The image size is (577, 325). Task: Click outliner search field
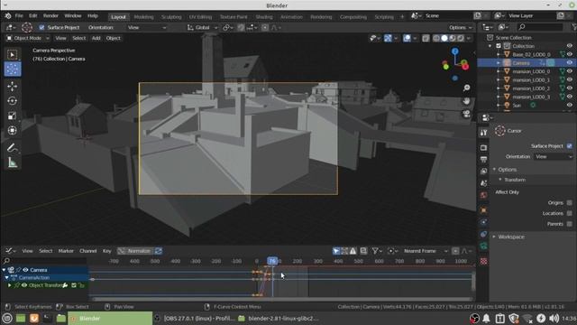[x=540, y=27]
